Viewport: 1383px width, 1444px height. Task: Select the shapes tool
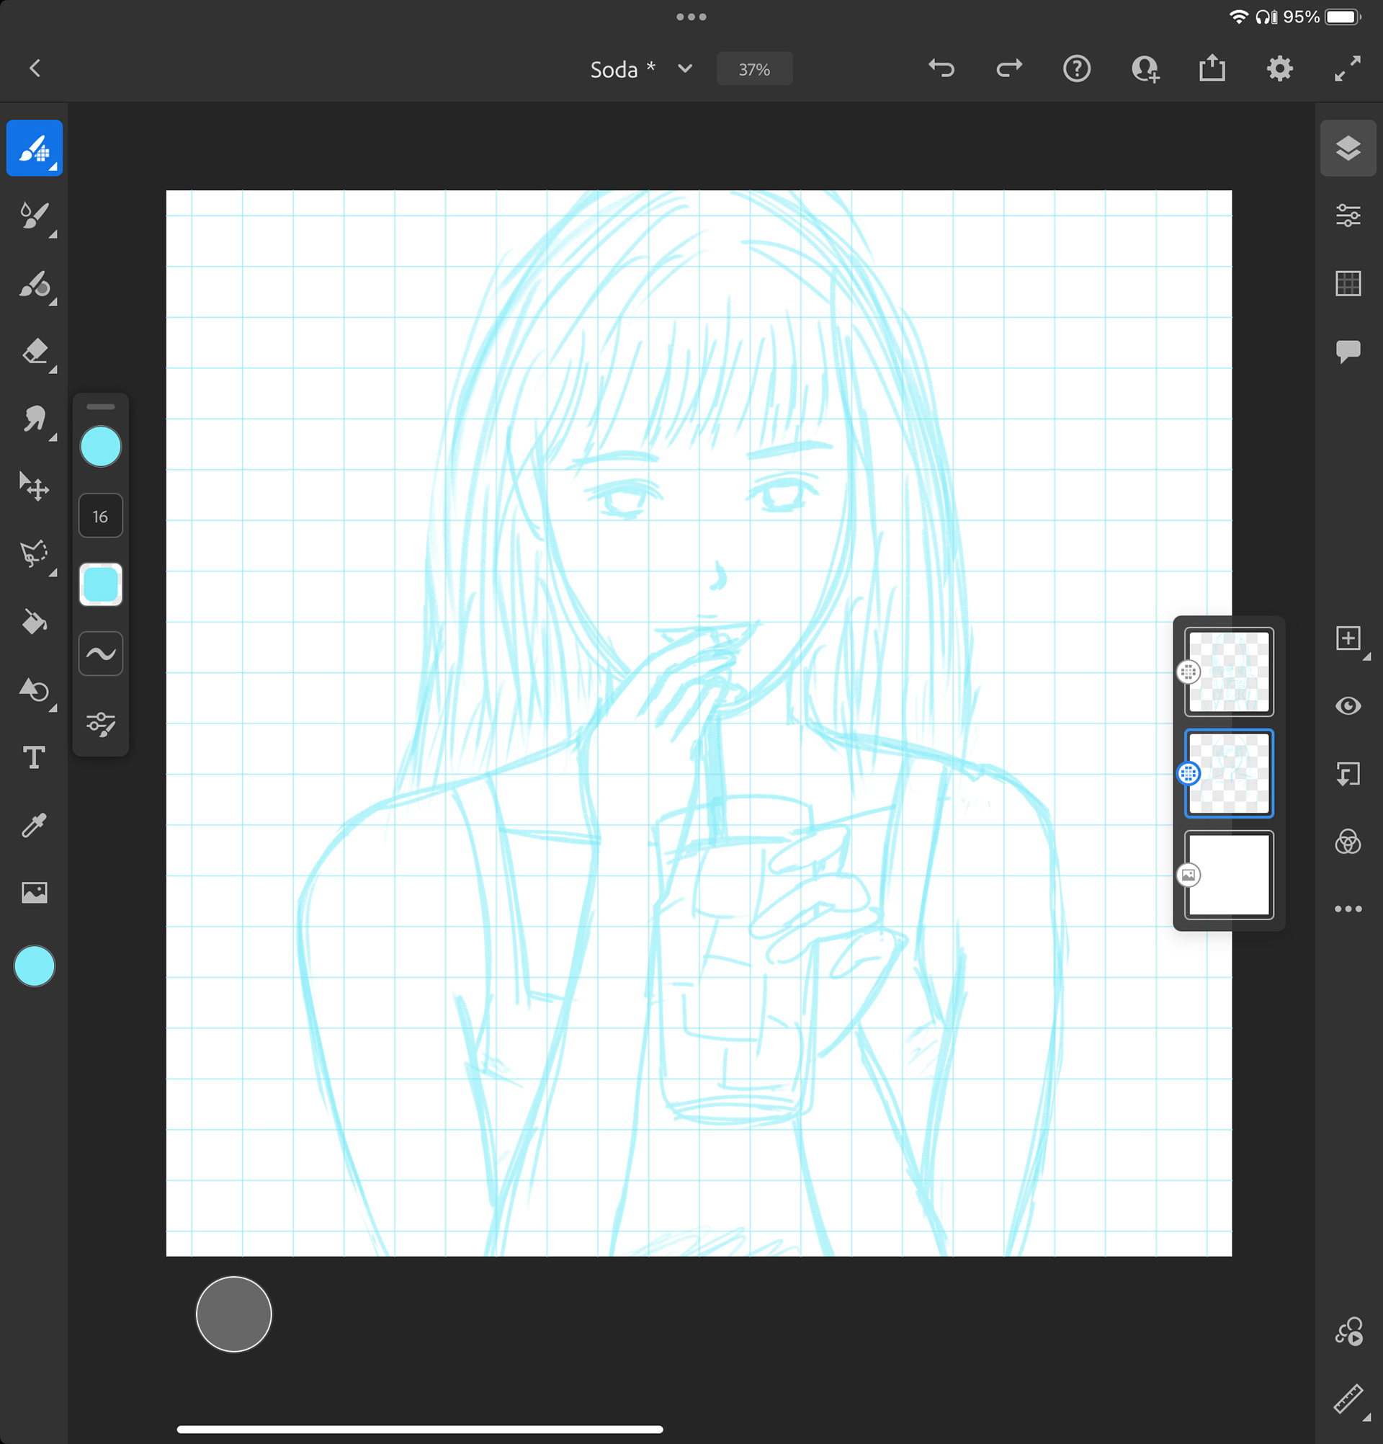pyautogui.click(x=34, y=690)
